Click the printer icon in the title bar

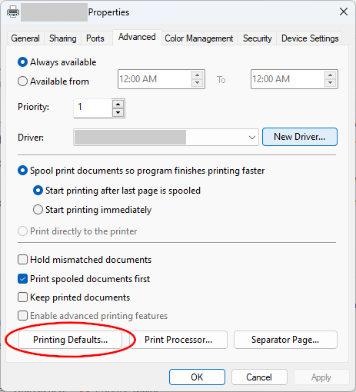tap(13, 12)
